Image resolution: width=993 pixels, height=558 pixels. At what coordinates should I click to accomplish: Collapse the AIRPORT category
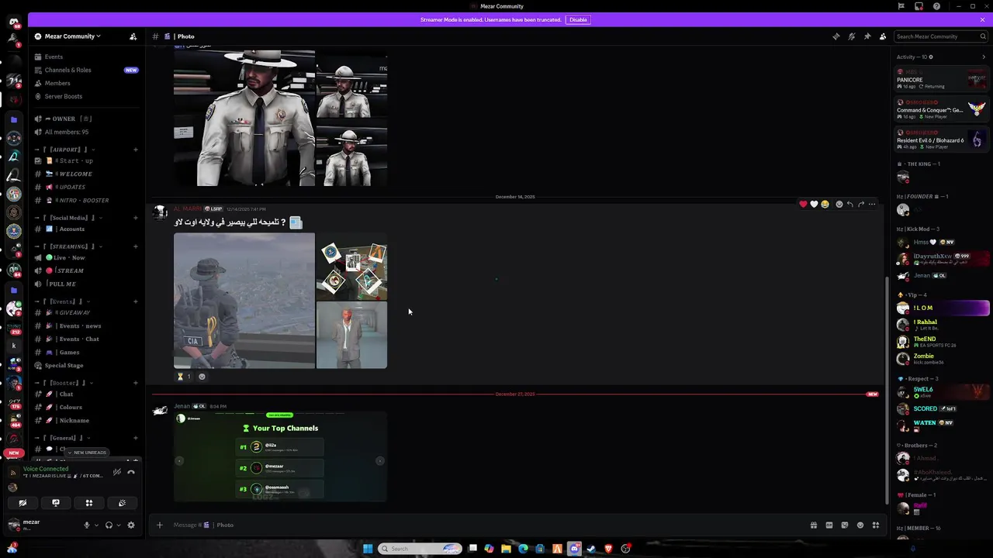(x=65, y=150)
